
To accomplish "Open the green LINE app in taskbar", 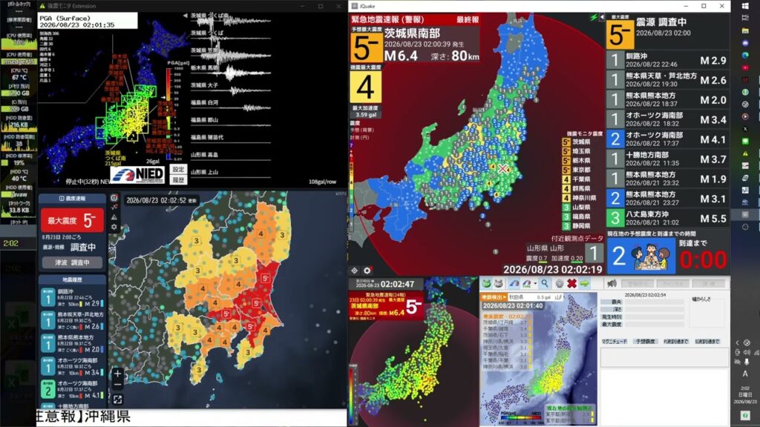I will pyautogui.click(x=745, y=141).
